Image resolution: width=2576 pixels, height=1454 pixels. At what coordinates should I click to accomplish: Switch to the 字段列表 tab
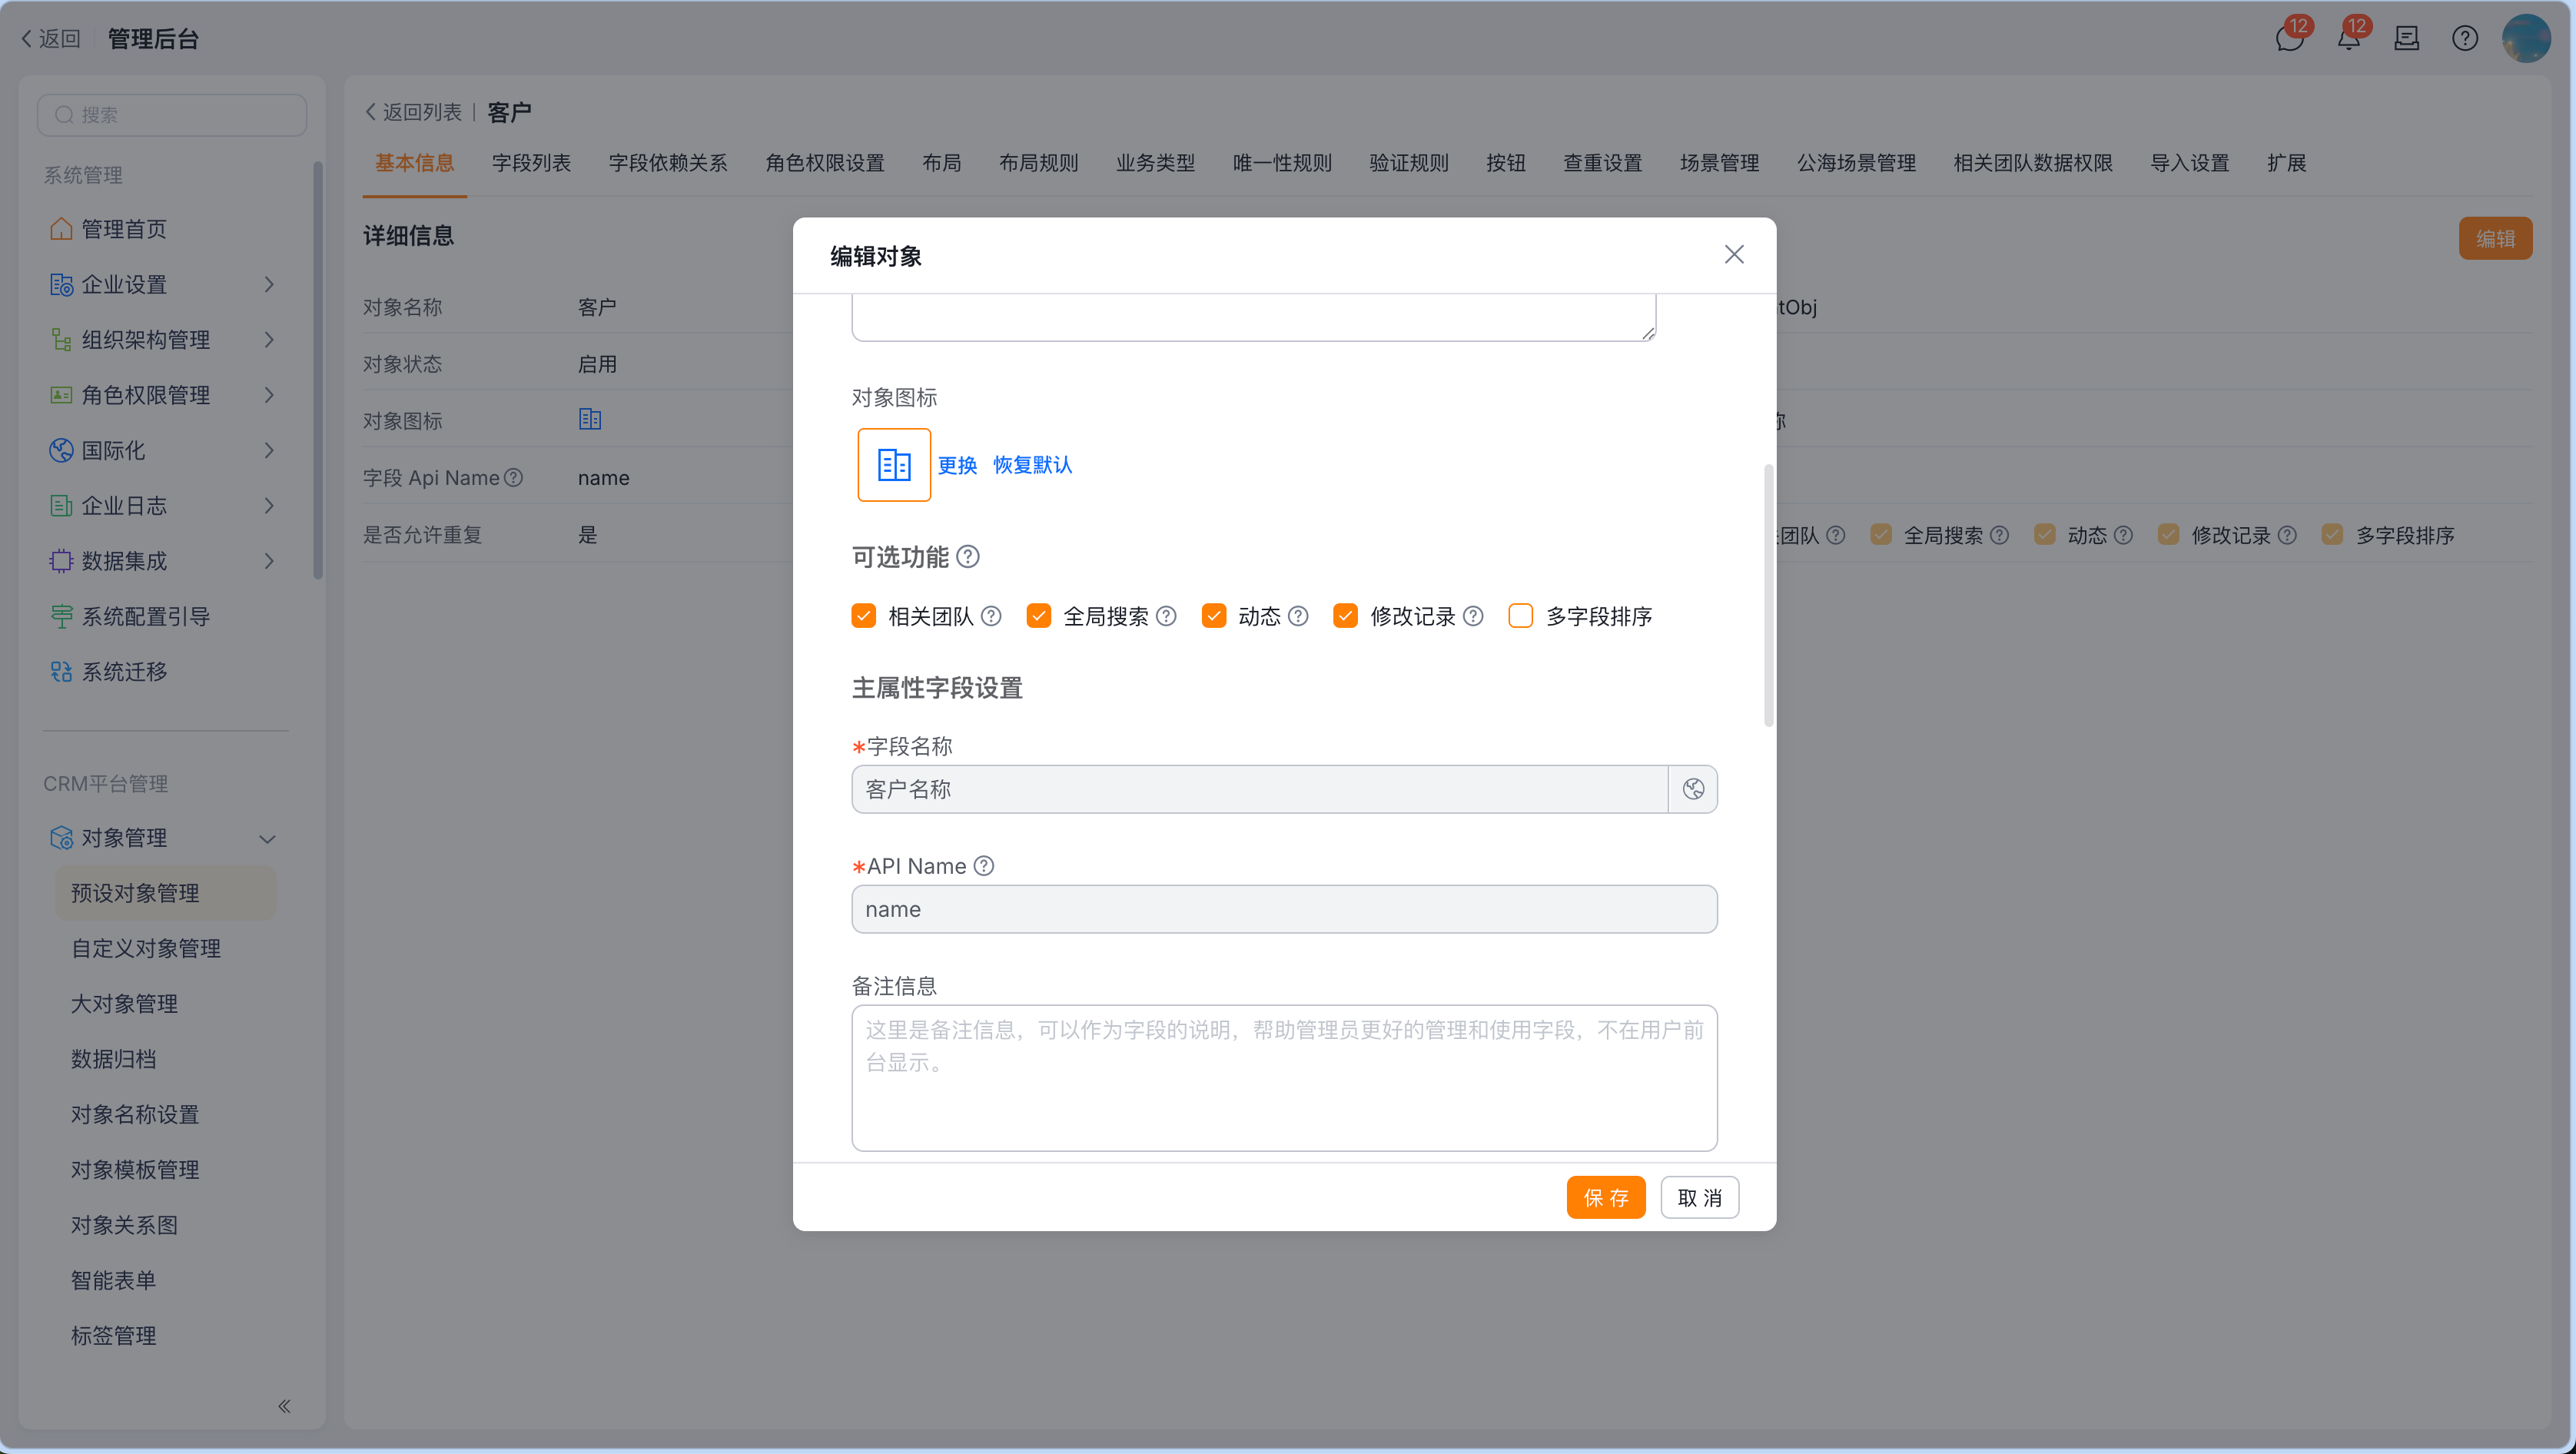531,163
